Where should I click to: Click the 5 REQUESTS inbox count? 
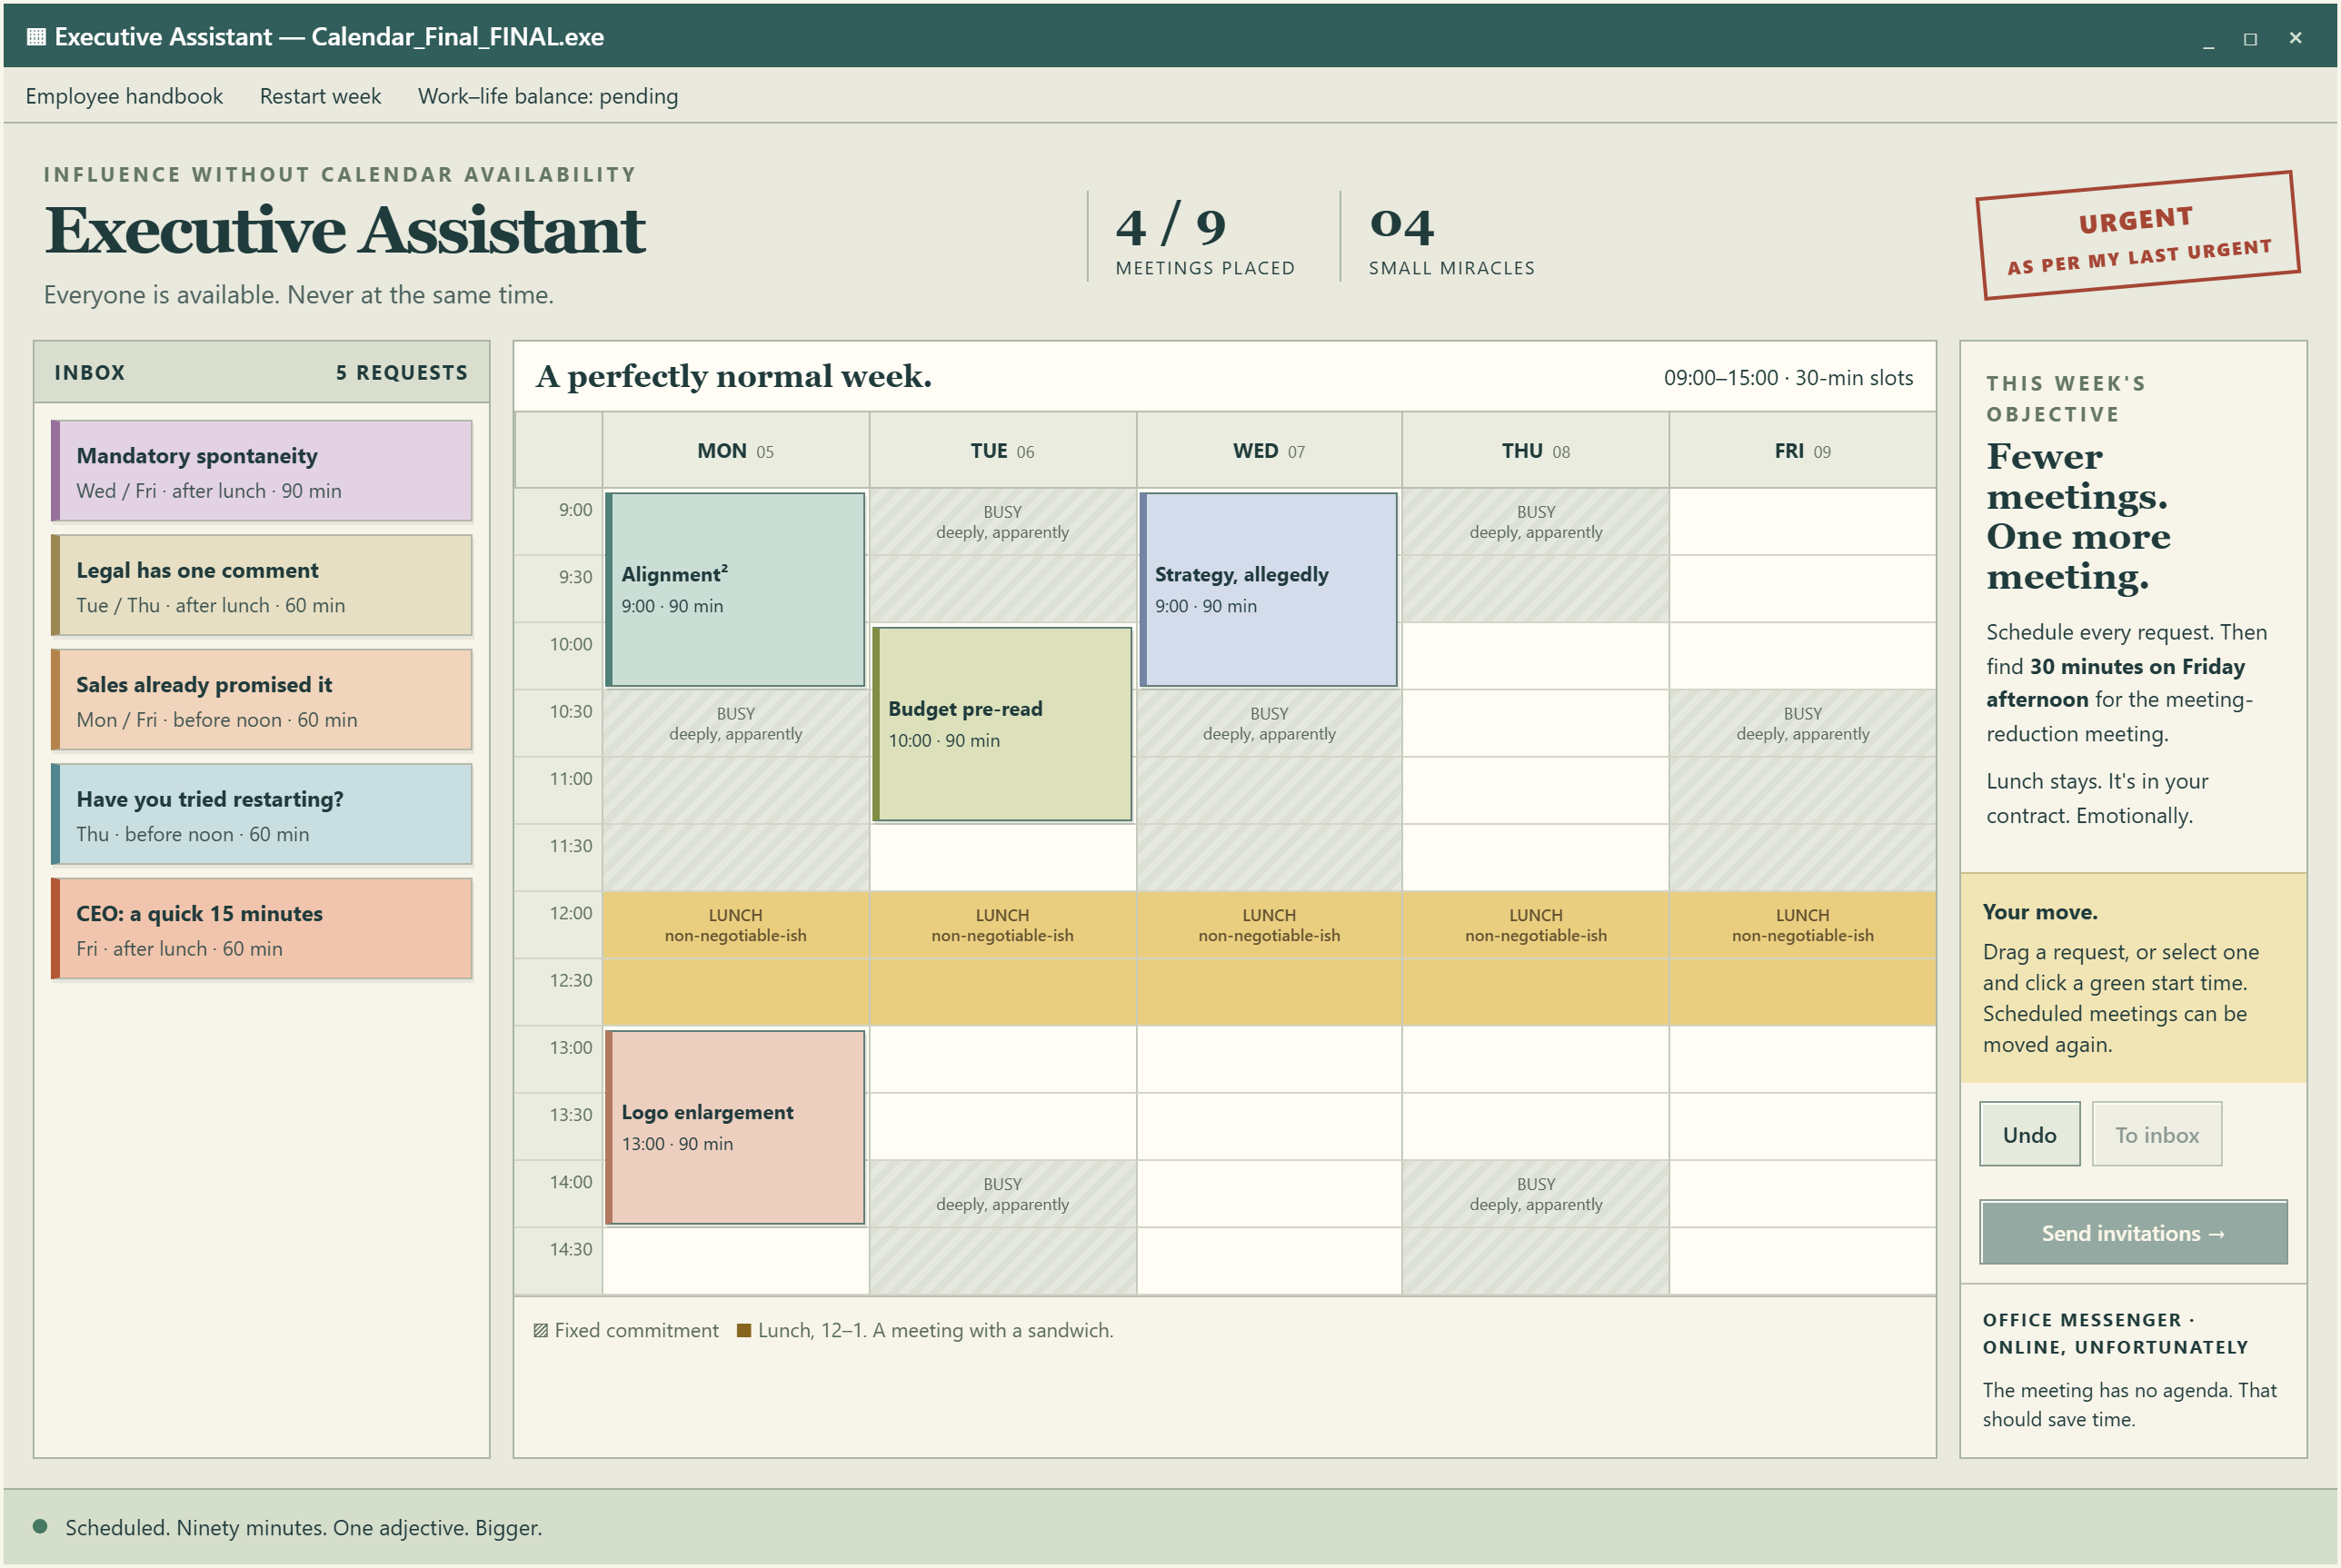(x=401, y=372)
